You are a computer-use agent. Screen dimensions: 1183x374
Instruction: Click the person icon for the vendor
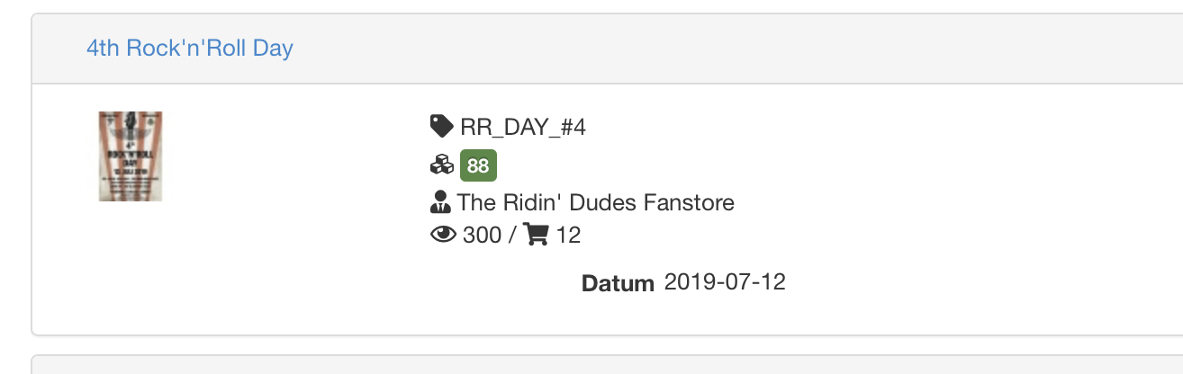[x=441, y=202]
